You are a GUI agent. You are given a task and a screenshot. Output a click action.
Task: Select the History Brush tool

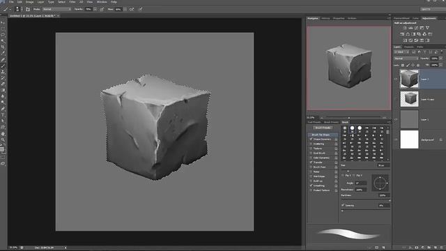pos(3,78)
